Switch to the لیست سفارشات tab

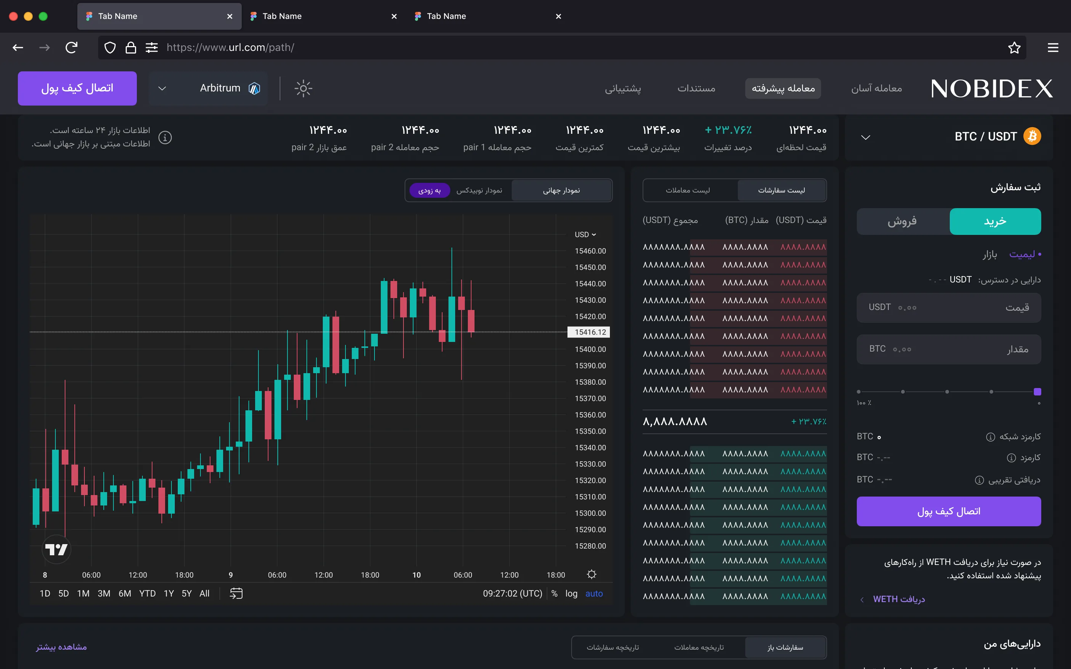point(782,190)
